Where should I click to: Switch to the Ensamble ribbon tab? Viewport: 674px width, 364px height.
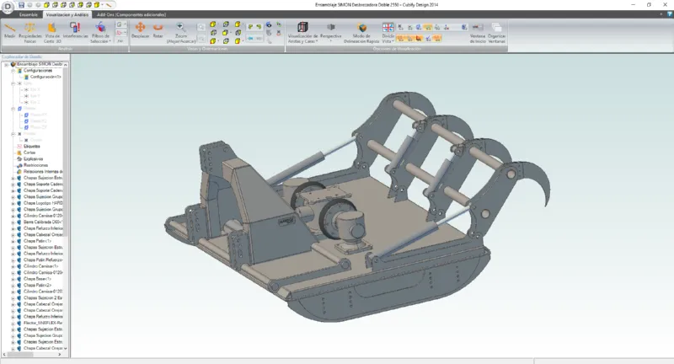point(28,15)
